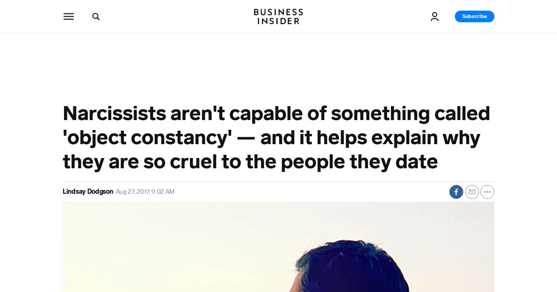This screenshot has height=292, width=557.
Task: Go to the Business Insider homepage logo
Action: (x=278, y=17)
